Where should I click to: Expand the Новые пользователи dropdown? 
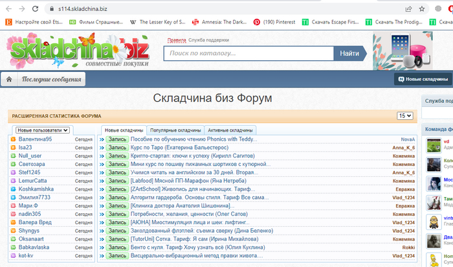43,130
